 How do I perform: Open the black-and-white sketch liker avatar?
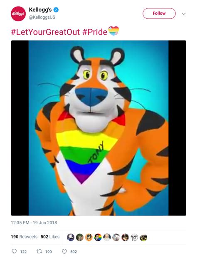(134, 237)
